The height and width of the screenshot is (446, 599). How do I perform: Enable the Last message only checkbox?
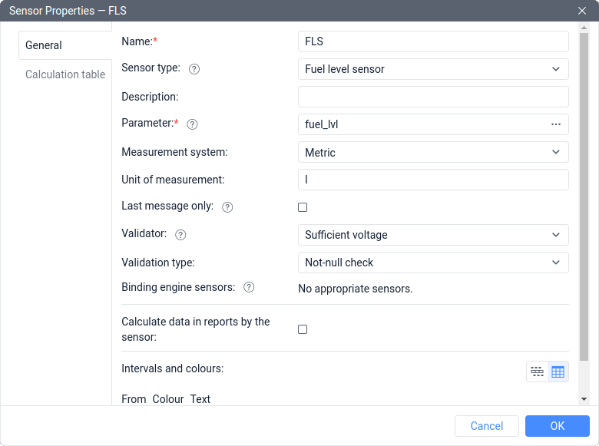(303, 207)
